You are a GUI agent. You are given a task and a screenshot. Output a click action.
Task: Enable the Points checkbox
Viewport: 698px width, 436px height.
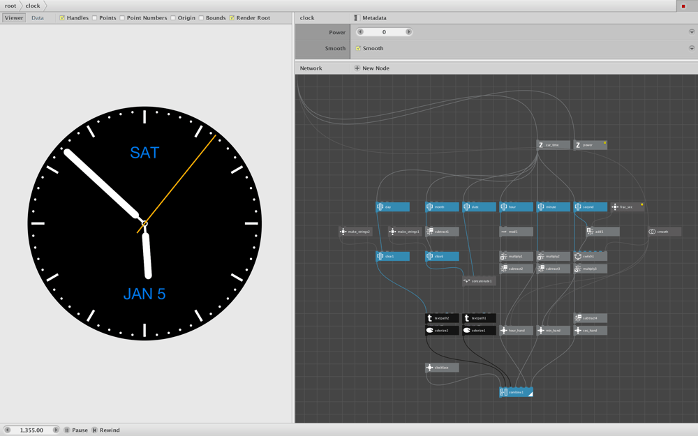coord(94,18)
